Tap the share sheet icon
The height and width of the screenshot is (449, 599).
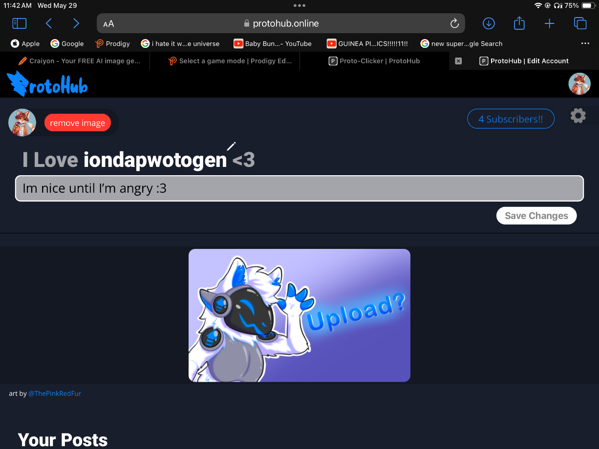pyautogui.click(x=519, y=23)
